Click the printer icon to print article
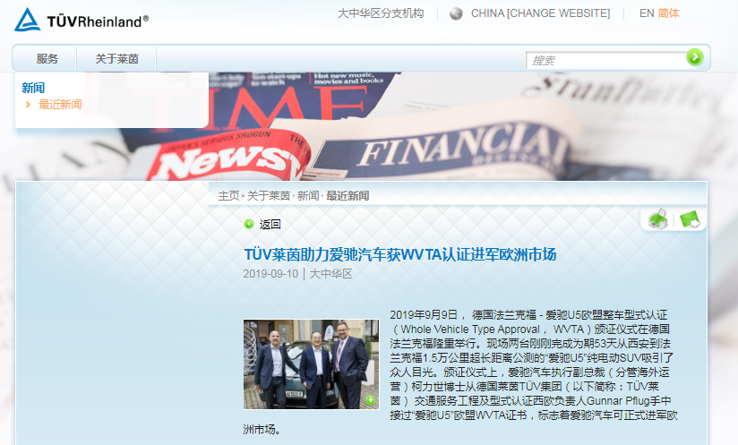Image resolution: width=738 pixels, height=445 pixels. [658, 218]
